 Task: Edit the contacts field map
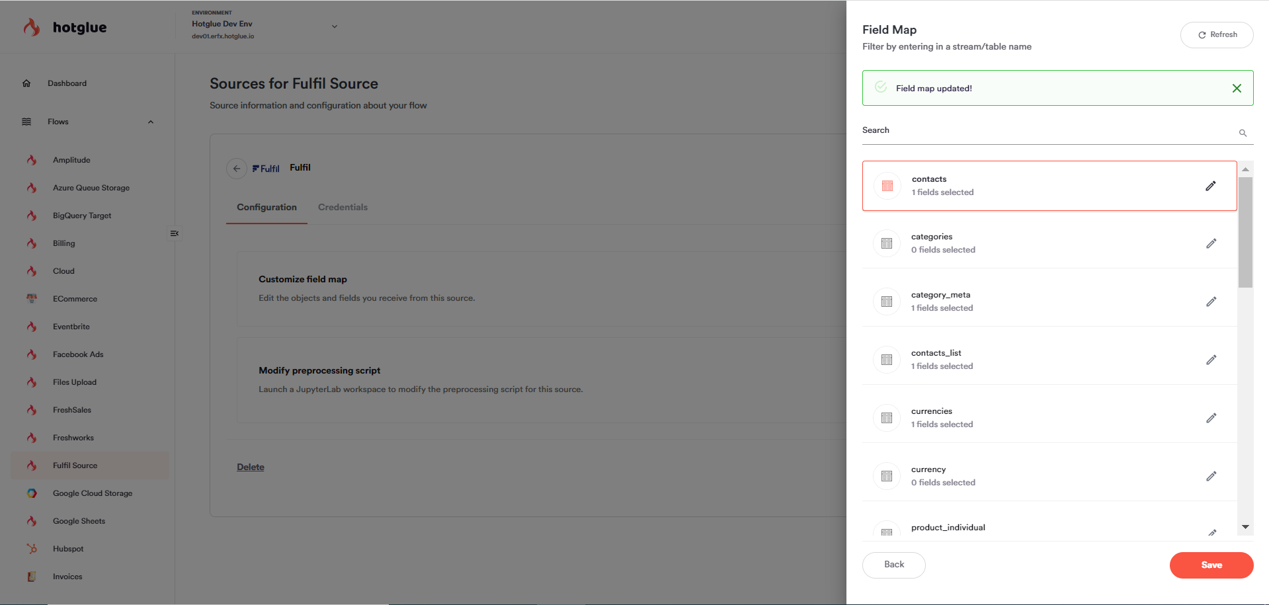(1210, 186)
